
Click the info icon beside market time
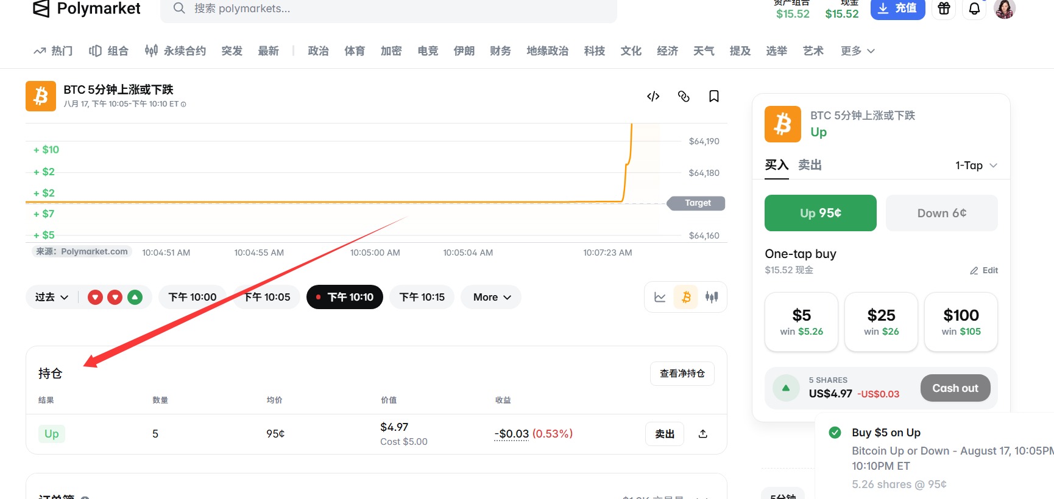tap(183, 104)
